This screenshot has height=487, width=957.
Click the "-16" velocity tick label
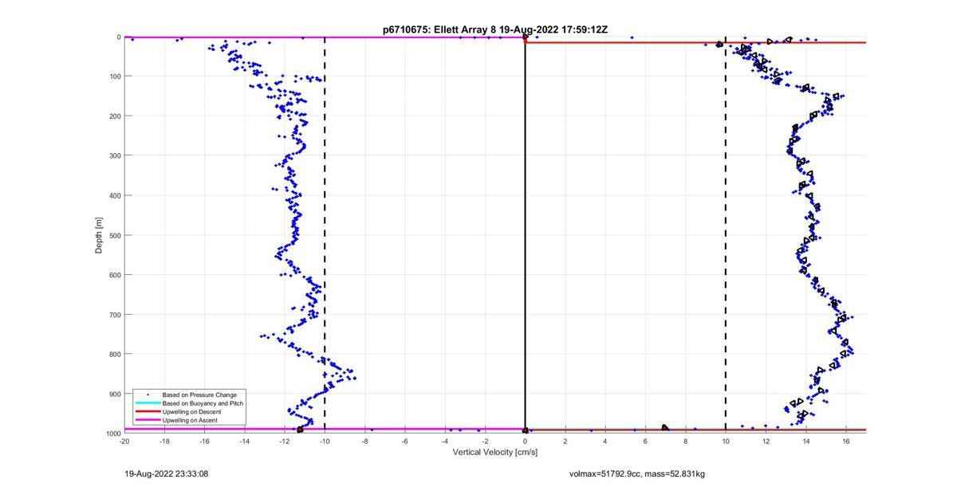pyautogui.click(x=204, y=441)
